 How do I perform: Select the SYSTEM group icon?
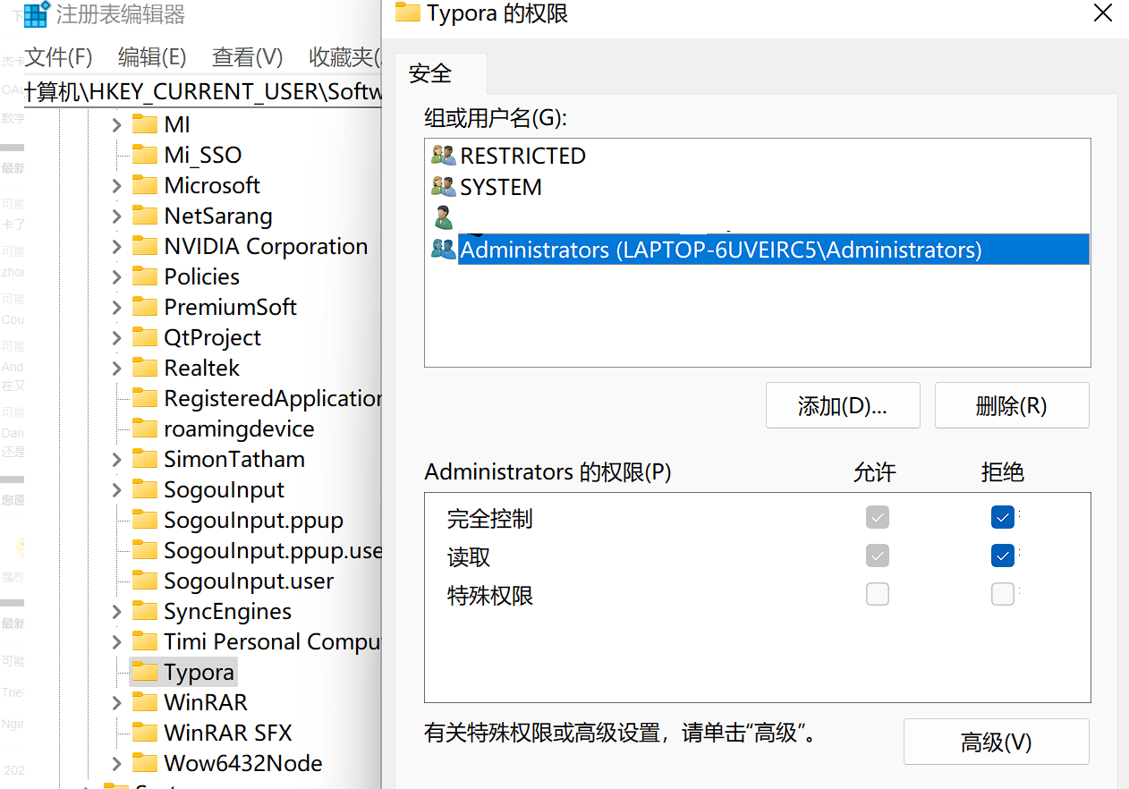pyautogui.click(x=443, y=187)
